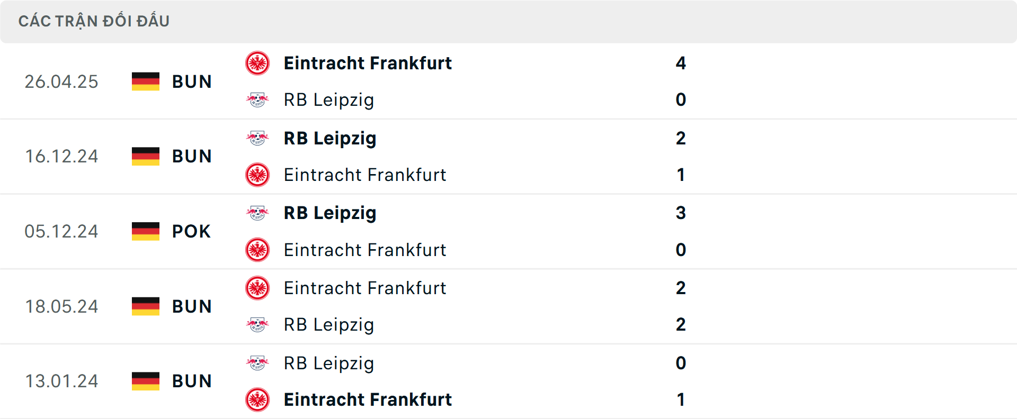Select the score 4 in the 26.04.25 match
1017x419 pixels.
(x=681, y=63)
